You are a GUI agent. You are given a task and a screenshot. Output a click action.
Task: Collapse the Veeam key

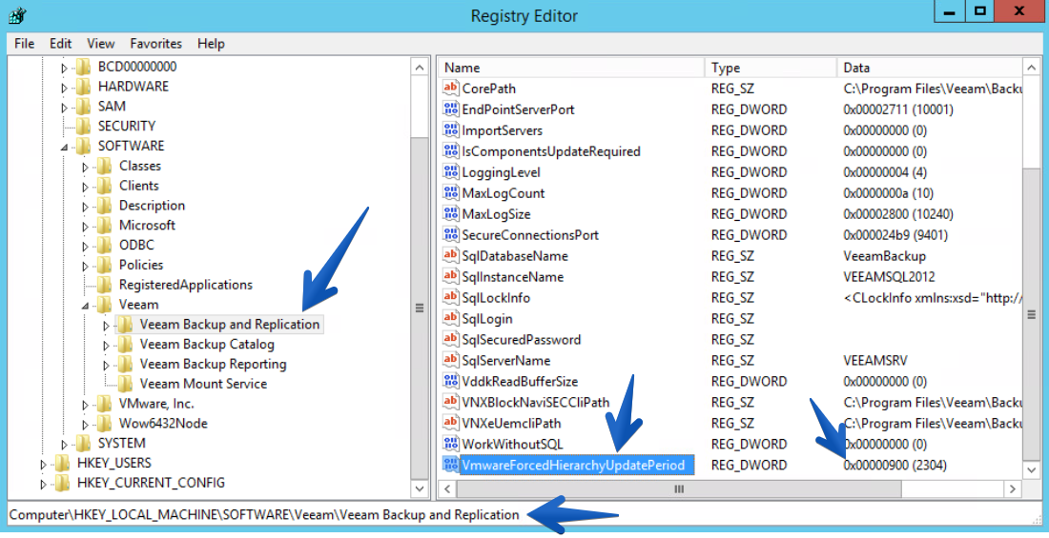coord(85,306)
